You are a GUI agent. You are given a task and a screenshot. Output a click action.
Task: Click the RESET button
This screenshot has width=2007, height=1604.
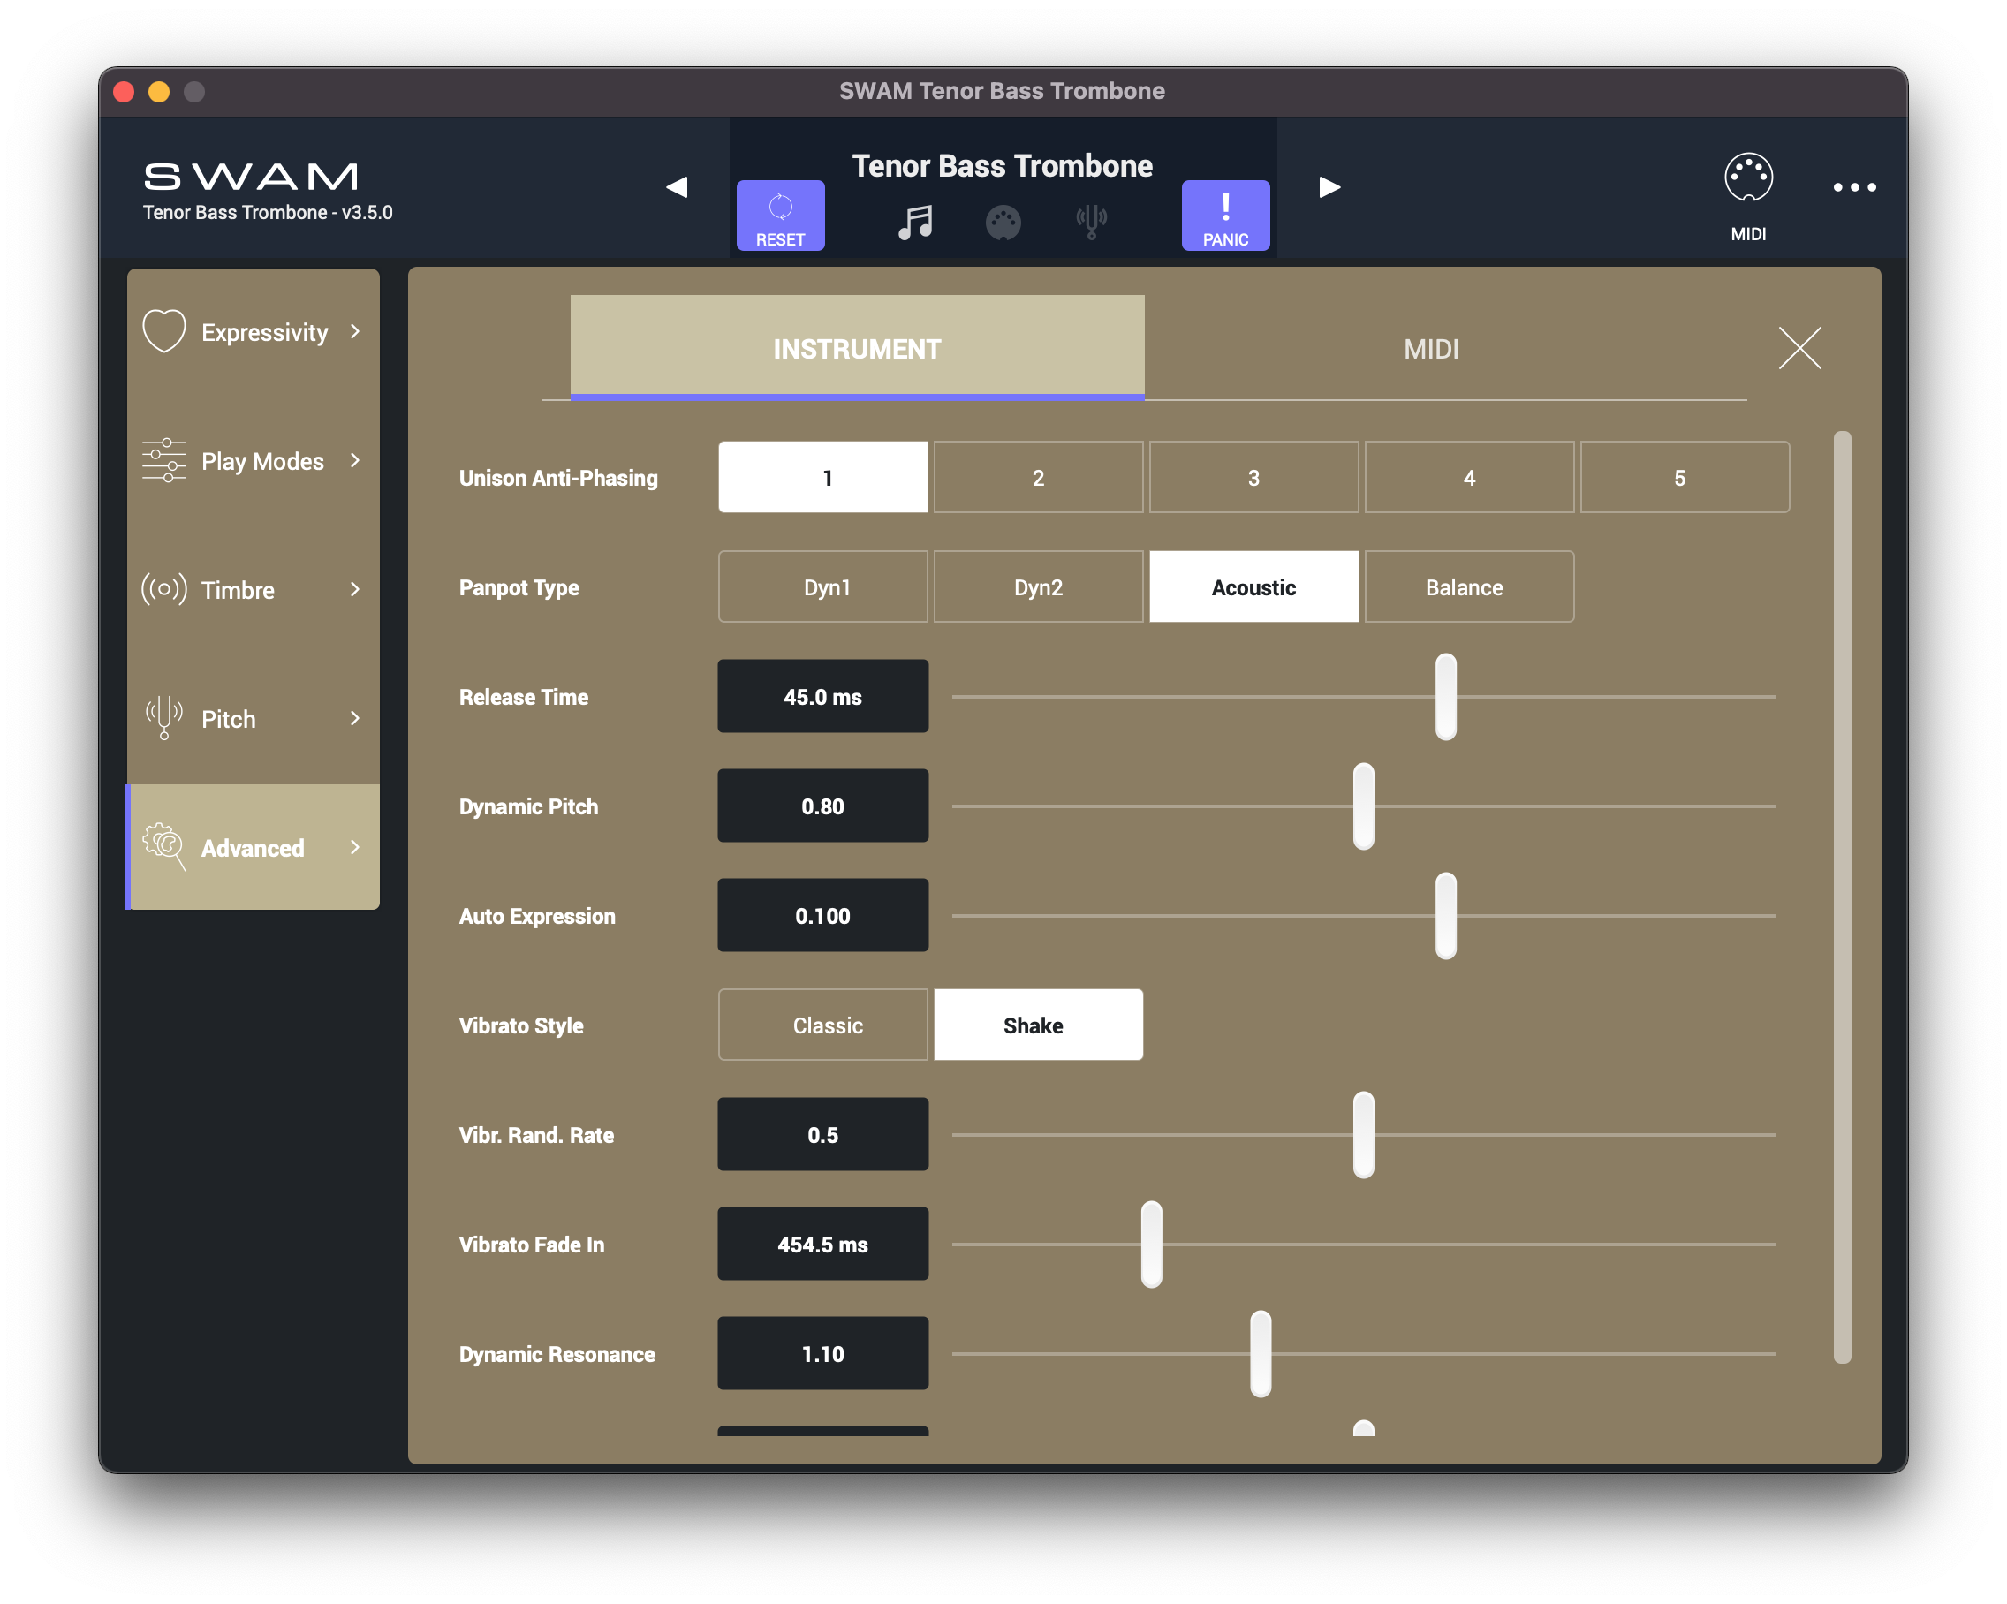point(780,215)
